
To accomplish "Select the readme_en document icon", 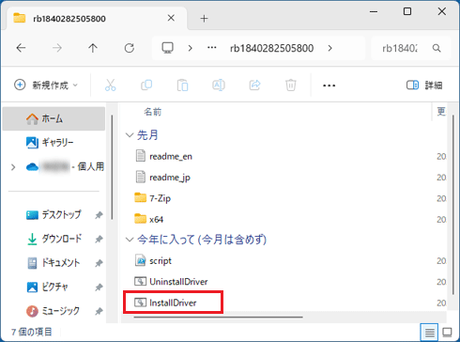I will coord(141,156).
